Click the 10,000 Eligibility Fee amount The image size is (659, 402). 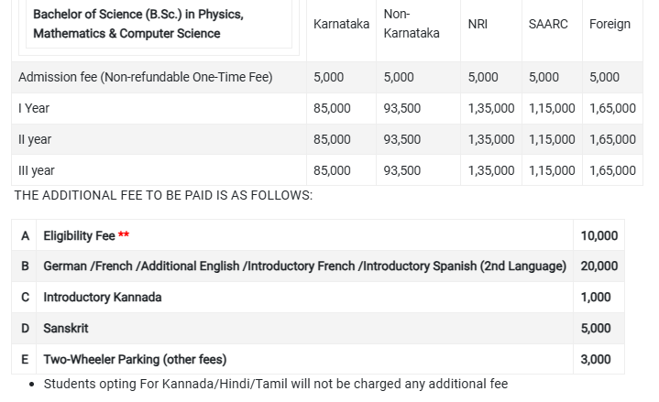(x=599, y=235)
